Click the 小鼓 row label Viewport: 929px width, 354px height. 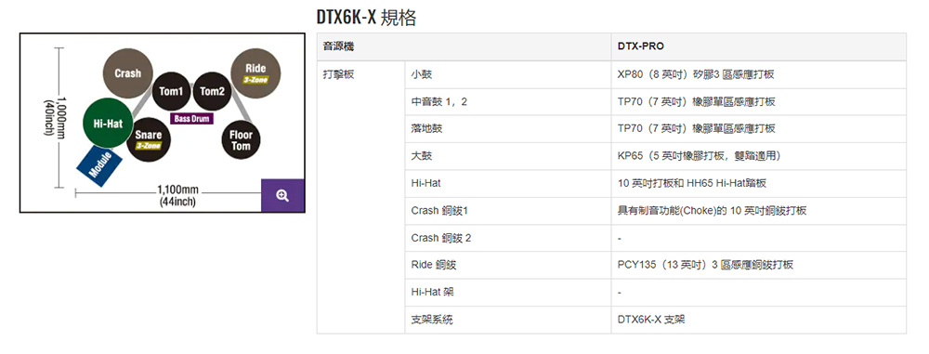tap(508, 74)
